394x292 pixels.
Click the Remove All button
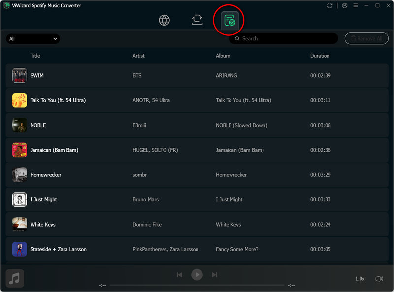366,39
